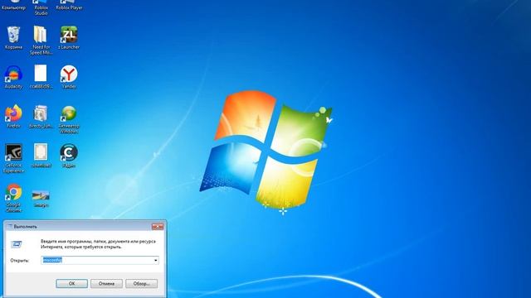531x298 pixels.
Task: Click the Отмена button in Run dialog
Action: click(106, 283)
